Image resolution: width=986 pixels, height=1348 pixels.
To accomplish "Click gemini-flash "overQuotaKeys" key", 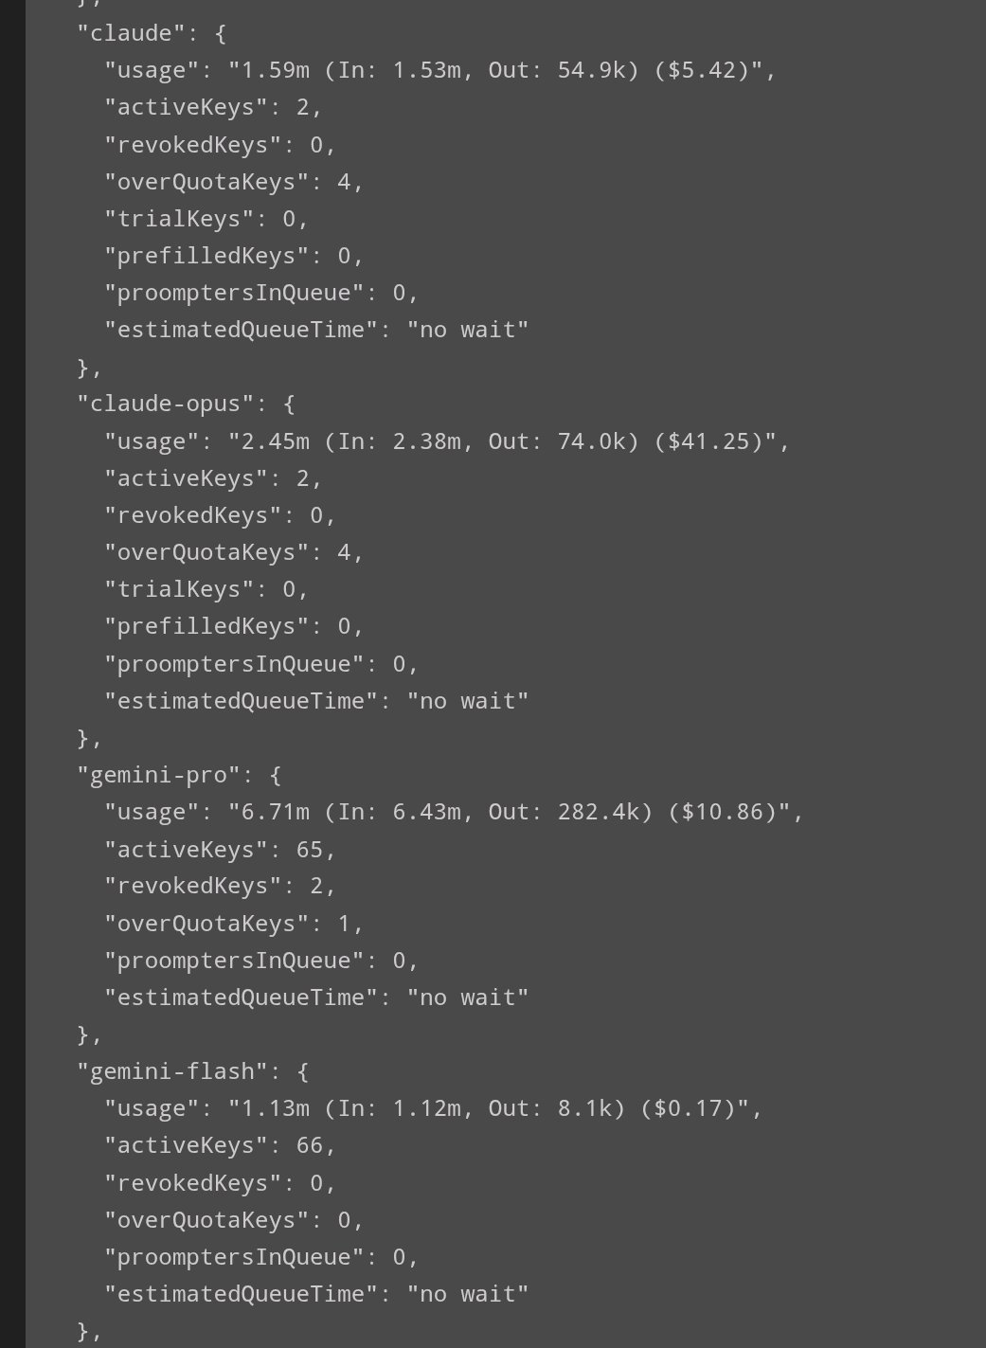I will (x=206, y=1220).
